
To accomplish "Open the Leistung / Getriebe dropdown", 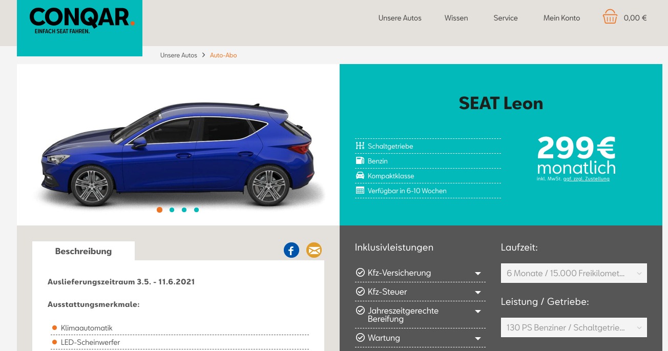I will (x=574, y=327).
